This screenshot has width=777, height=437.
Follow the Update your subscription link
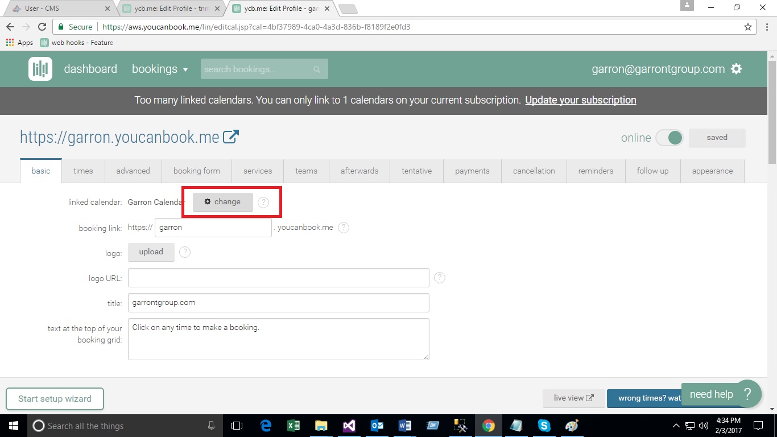580,100
